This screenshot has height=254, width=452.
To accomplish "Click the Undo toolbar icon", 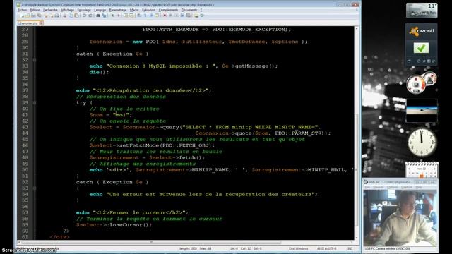I will click(x=84, y=16).
